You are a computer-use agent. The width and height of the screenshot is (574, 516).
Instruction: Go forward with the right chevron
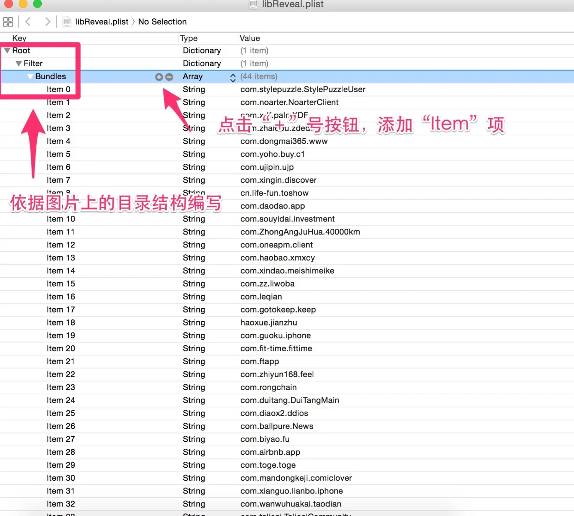[x=47, y=22]
